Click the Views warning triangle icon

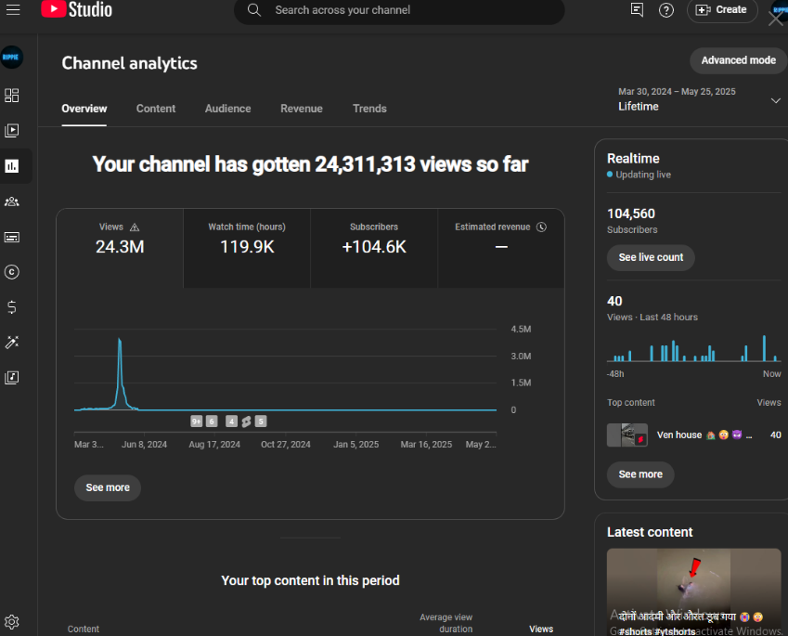pos(135,227)
